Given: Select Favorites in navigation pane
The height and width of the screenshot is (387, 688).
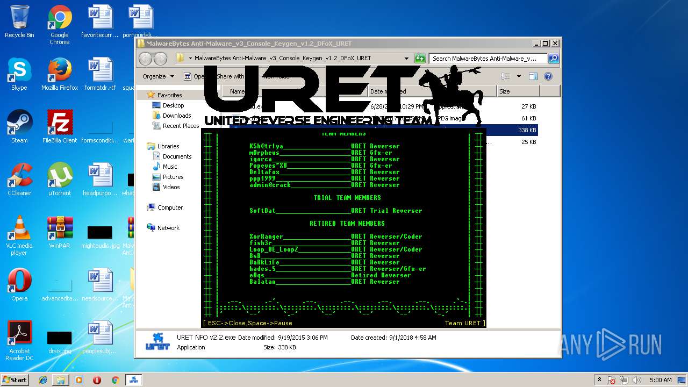Looking at the screenshot, I should [x=169, y=95].
